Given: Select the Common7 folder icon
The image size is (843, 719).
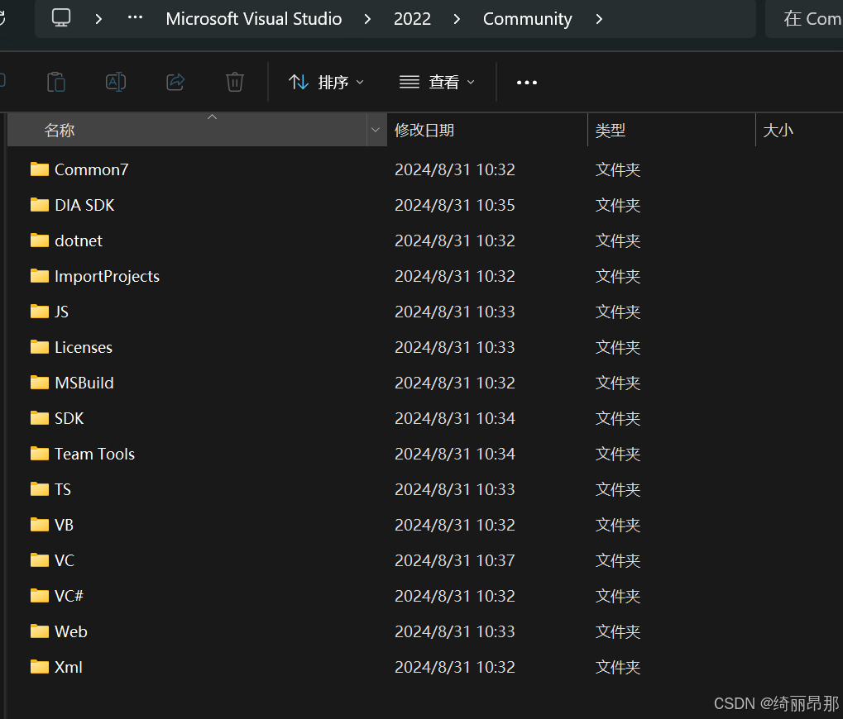Looking at the screenshot, I should click(40, 169).
